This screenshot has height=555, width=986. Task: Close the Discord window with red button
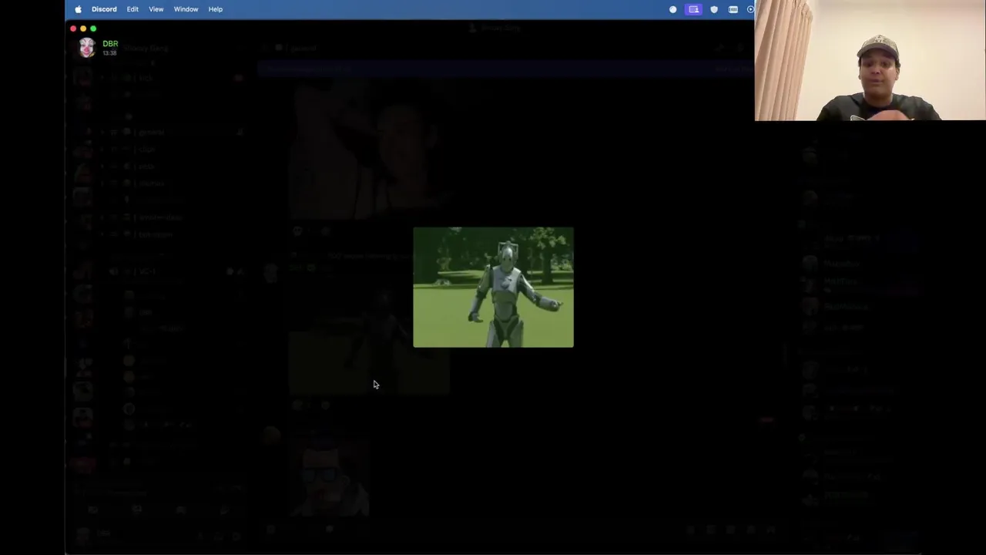tap(73, 29)
